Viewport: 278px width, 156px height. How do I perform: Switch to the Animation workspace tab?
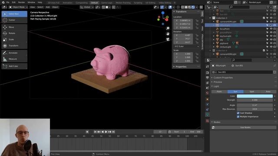tap(68, 3)
